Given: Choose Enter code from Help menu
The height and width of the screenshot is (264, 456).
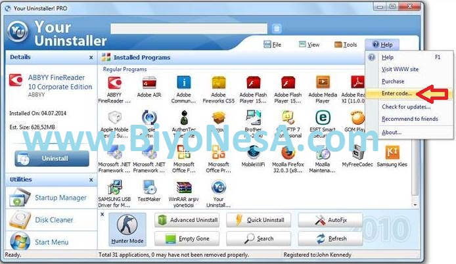Looking at the screenshot, I should click(397, 93).
